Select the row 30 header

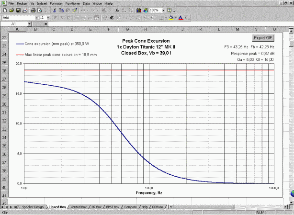4,104
